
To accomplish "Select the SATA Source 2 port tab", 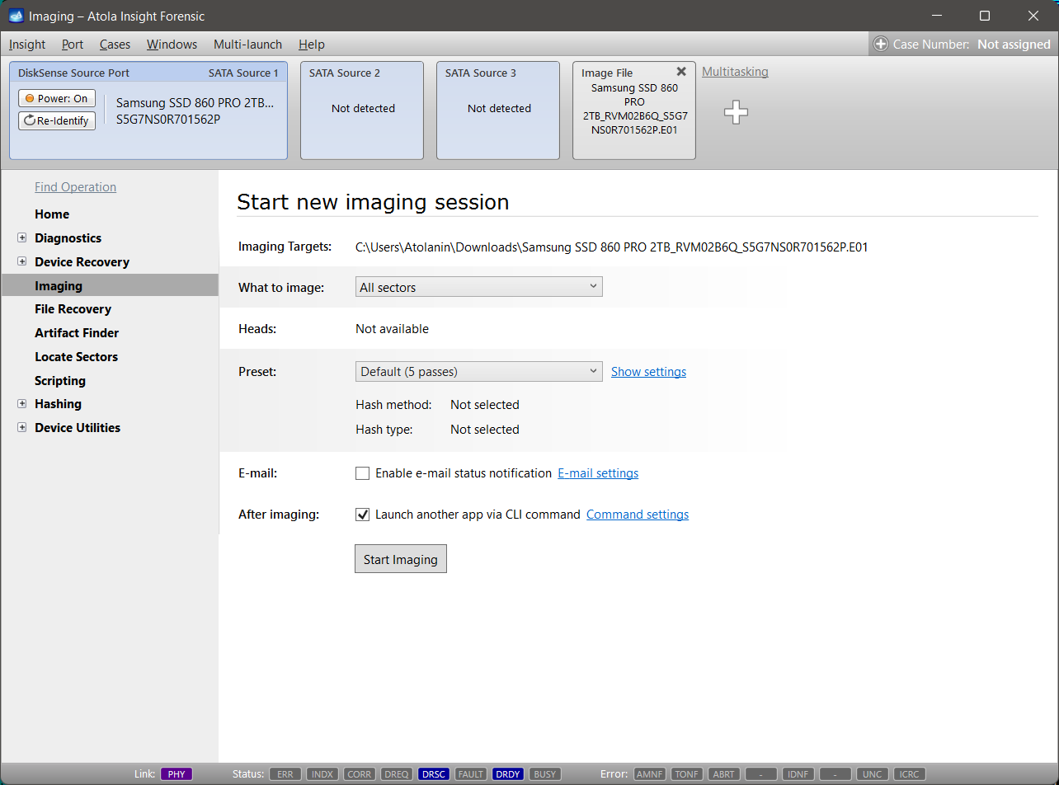I will [362, 110].
